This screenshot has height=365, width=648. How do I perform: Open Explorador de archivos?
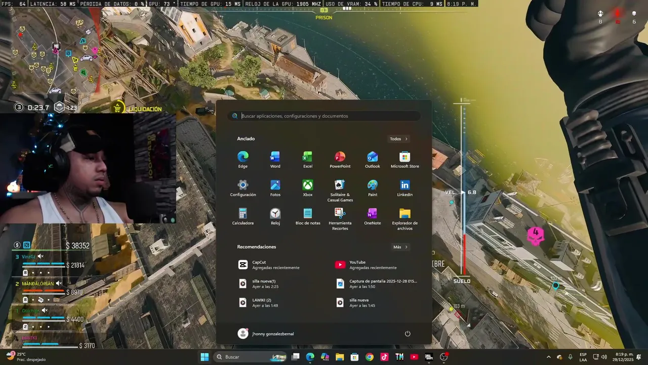[x=404, y=219]
